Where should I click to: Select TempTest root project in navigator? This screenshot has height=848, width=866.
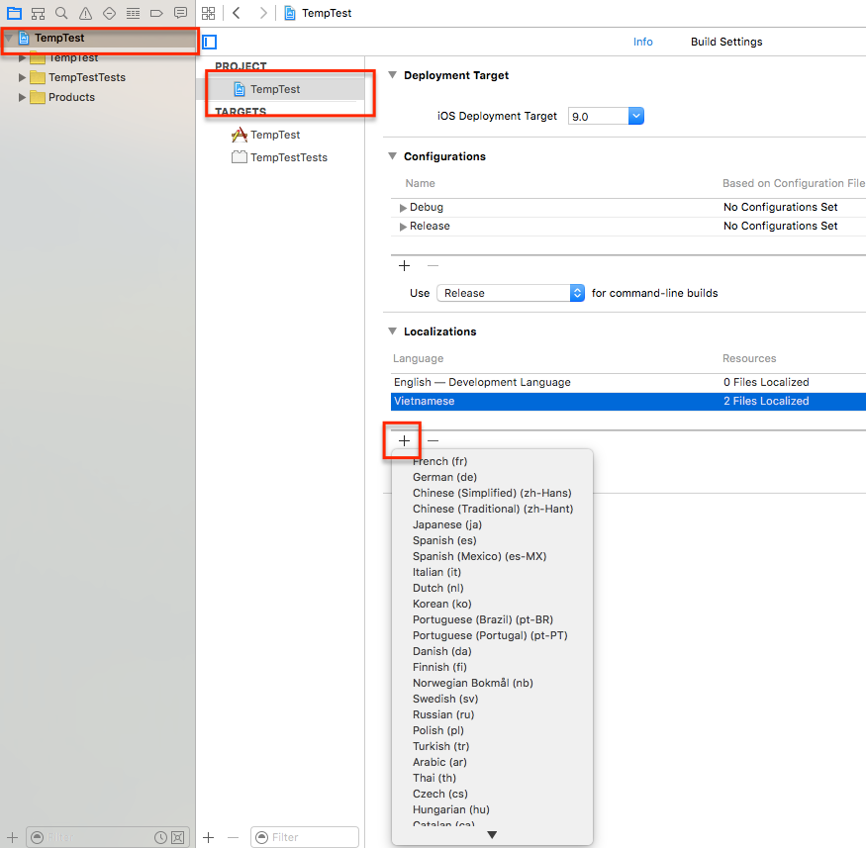tap(59, 38)
